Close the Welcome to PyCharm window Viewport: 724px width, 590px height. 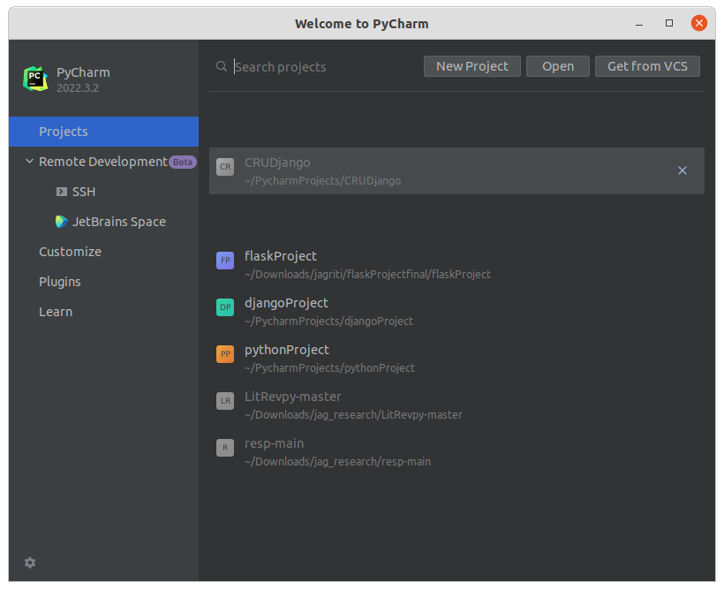tap(698, 23)
